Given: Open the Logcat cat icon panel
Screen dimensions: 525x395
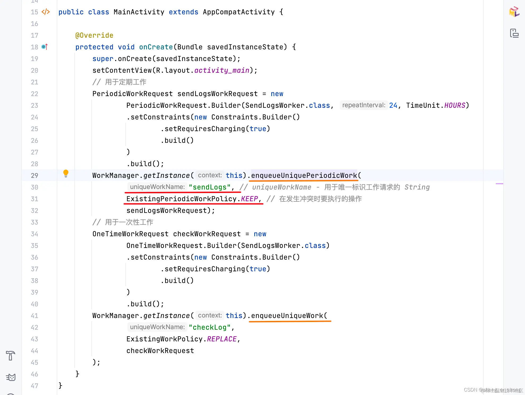Looking at the screenshot, I should coord(11,377).
